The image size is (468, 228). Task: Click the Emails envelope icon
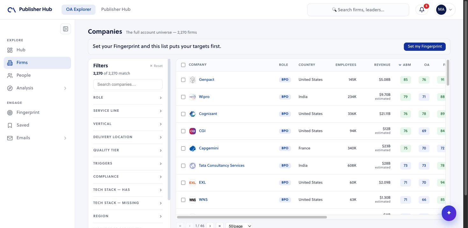point(10,138)
